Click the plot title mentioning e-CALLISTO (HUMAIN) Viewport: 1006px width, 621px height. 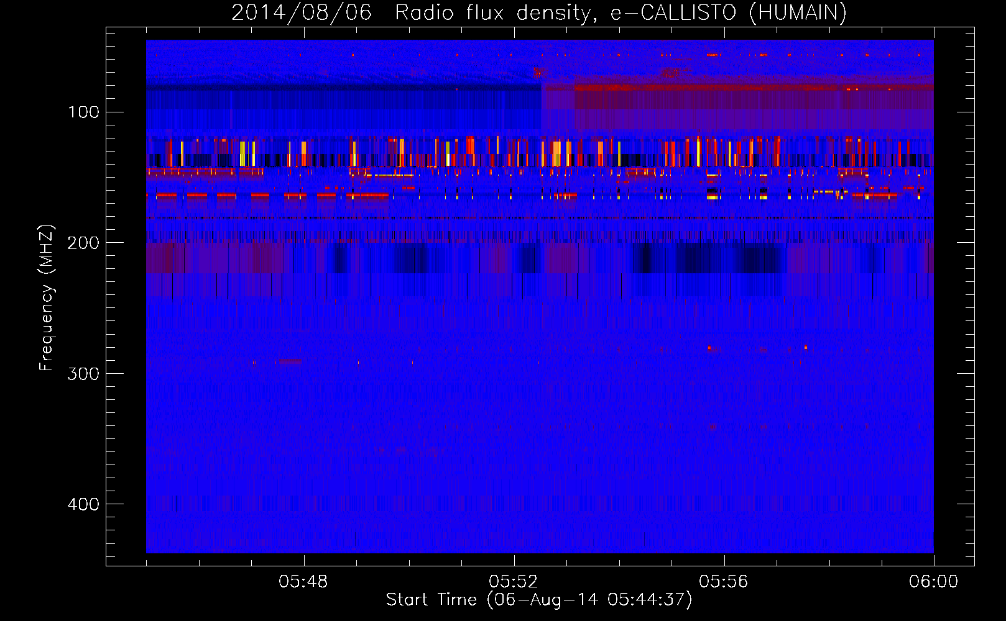click(539, 12)
